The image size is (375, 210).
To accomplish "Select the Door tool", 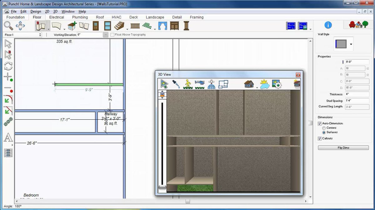I will pyautogui.click(x=96, y=26).
